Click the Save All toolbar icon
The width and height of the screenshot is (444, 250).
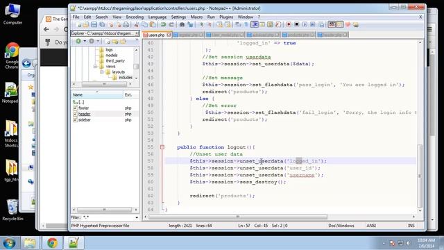click(x=102, y=25)
